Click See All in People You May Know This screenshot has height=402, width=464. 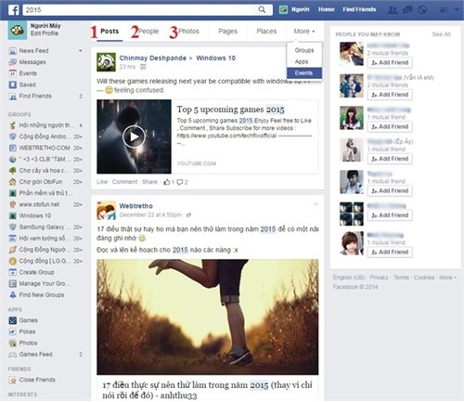click(441, 34)
